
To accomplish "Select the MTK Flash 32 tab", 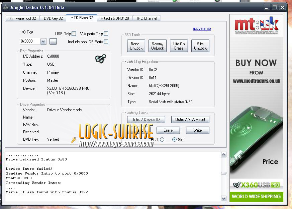I will pos(82,18).
